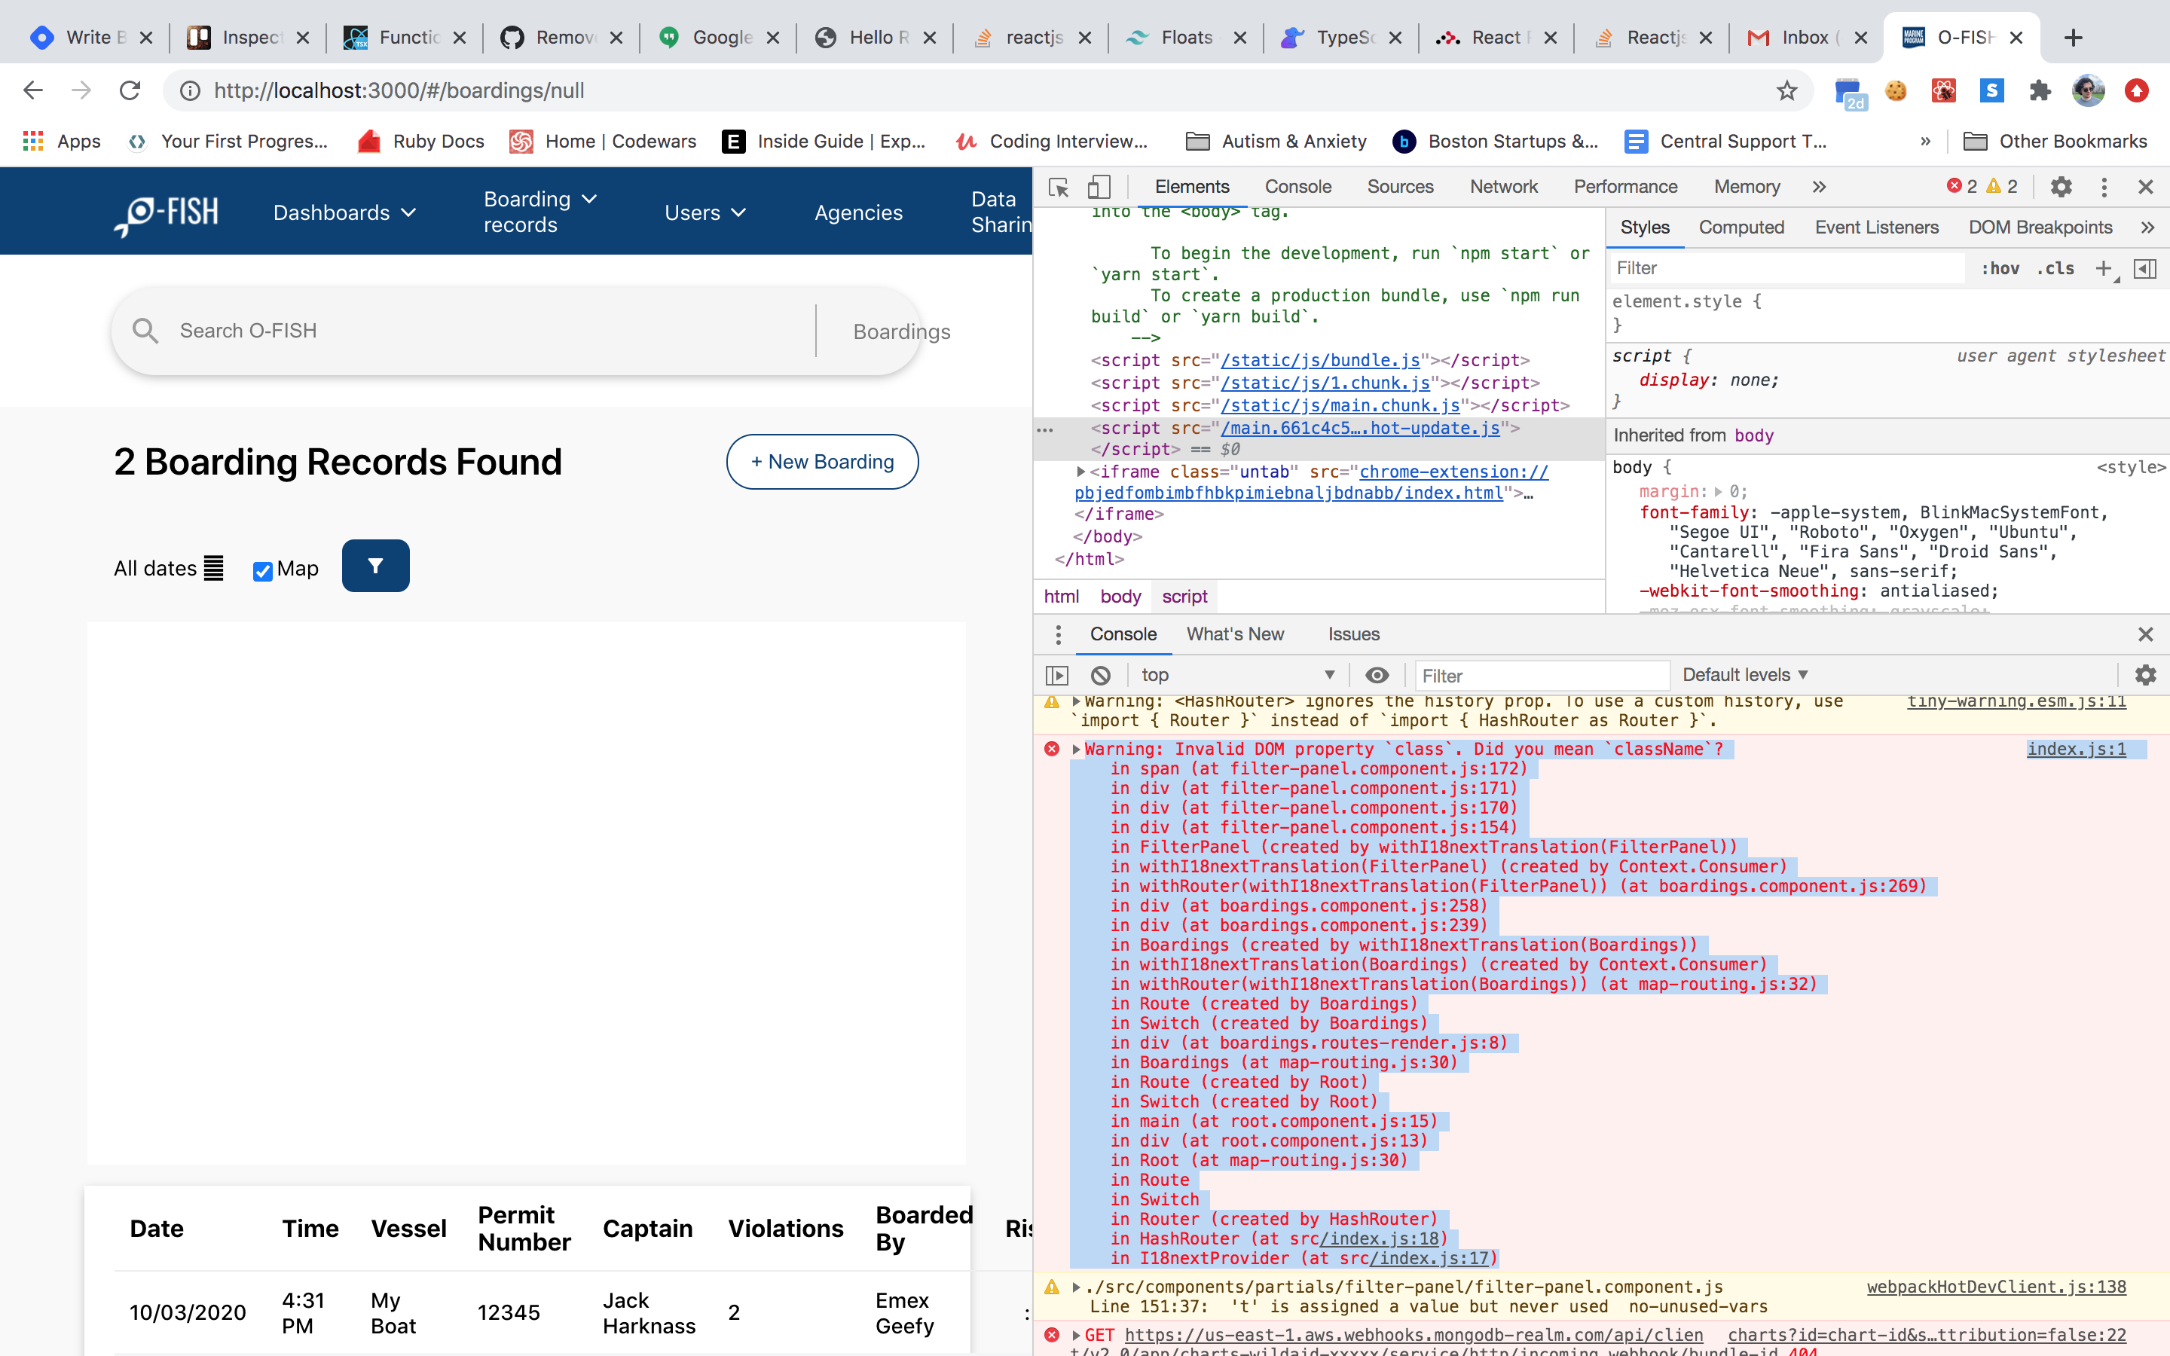Image resolution: width=2170 pixels, height=1356 pixels.
Task: Create a live expression with the eye icon
Action: point(1377,674)
